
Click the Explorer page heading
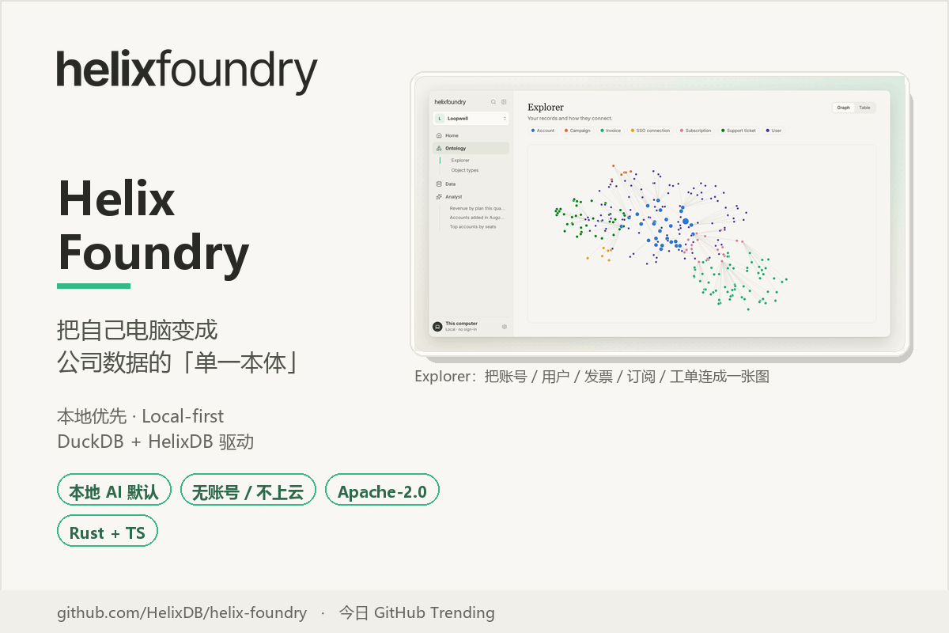tap(546, 107)
